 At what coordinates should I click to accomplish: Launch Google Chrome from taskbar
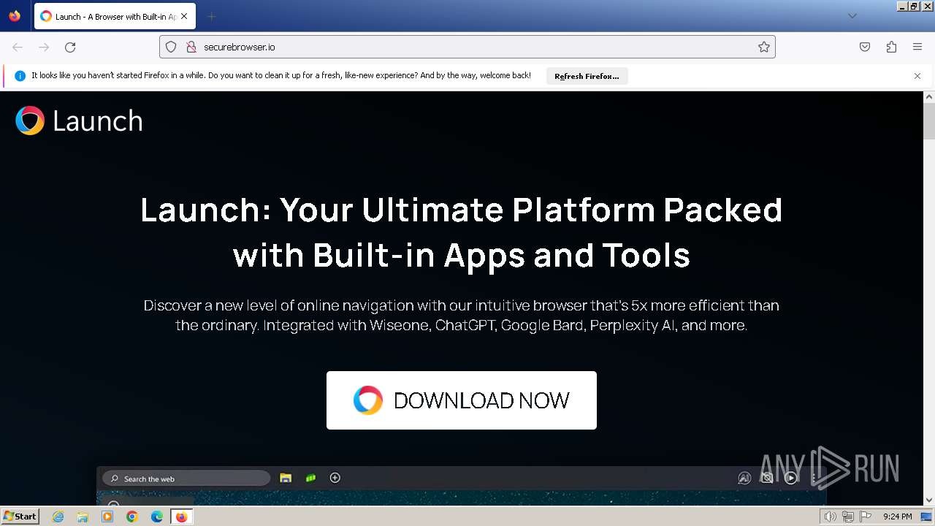tap(132, 517)
